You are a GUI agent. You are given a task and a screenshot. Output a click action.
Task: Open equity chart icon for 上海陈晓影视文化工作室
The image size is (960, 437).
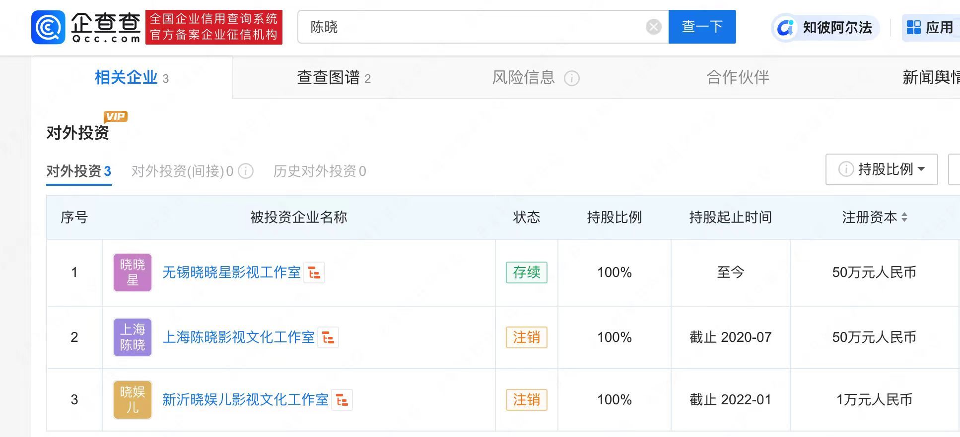tap(328, 337)
